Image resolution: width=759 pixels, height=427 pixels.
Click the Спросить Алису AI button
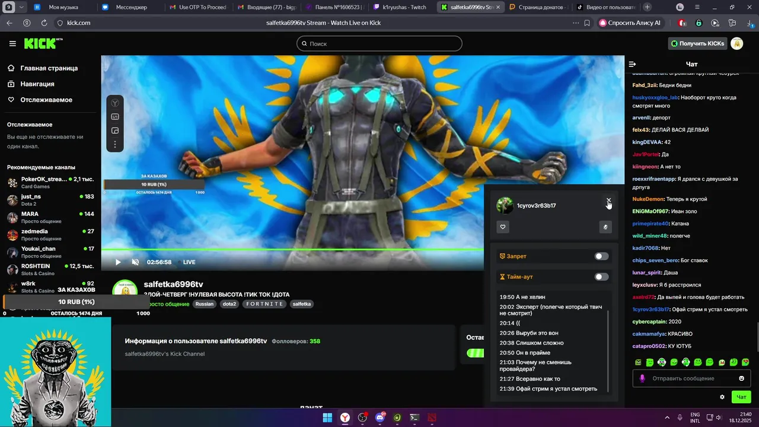pyautogui.click(x=630, y=23)
